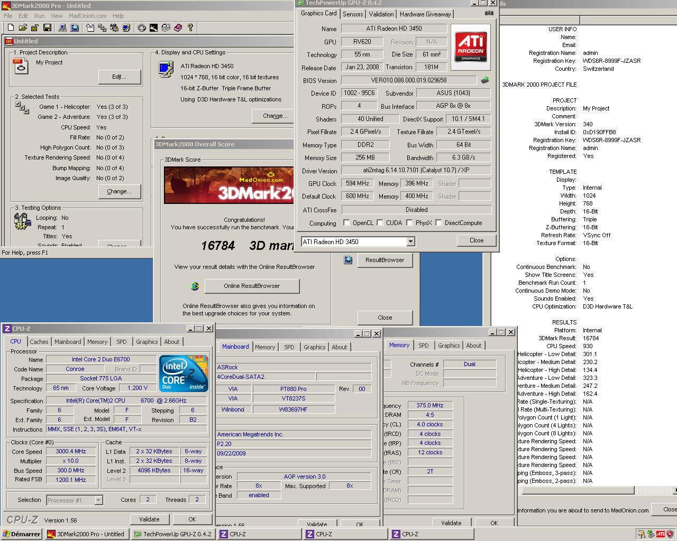Viewport: 677px width, 541px height.
Task: Click the BIOS save chip icon in GPU-Z
Action: (485, 80)
